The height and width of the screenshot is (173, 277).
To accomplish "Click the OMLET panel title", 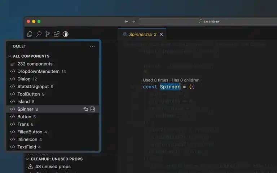I will 19,46.
